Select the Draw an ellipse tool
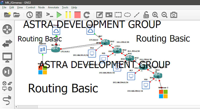200x109 pixels. pos(127,15)
